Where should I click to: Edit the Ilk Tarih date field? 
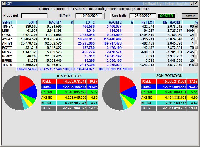pyautogui.click(x=89, y=16)
